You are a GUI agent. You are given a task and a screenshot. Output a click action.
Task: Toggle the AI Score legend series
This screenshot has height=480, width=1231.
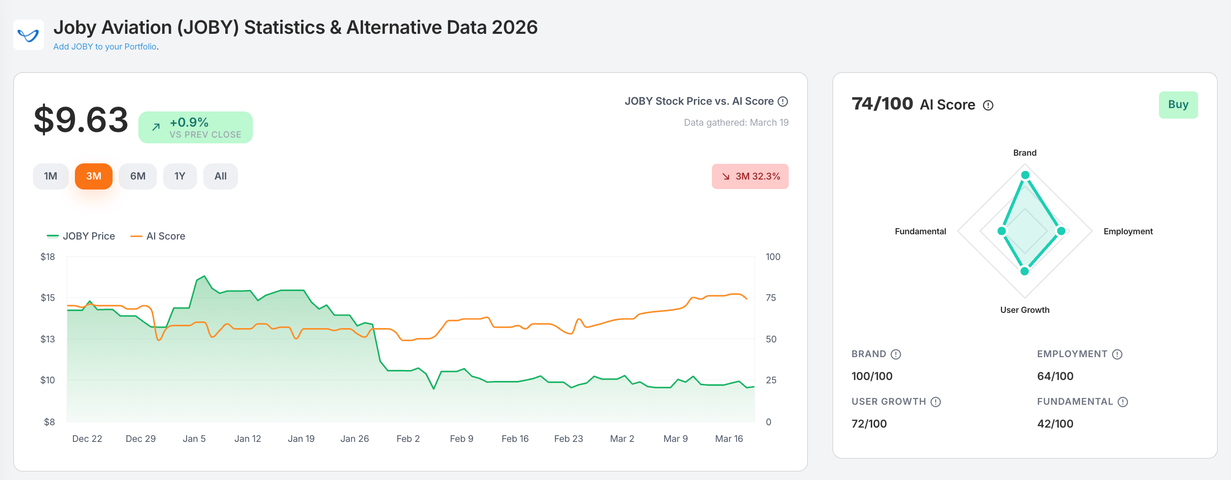coord(158,236)
